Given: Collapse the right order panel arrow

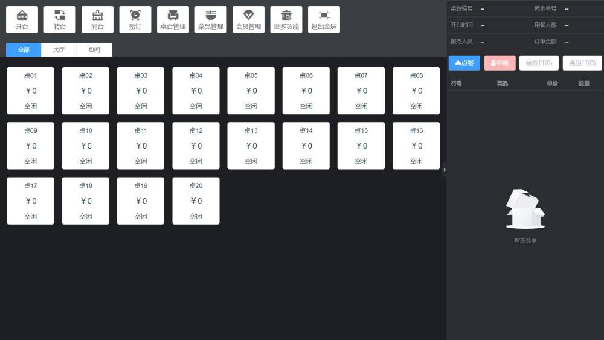Looking at the screenshot, I should pyautogui.click(x=445, y=170).
